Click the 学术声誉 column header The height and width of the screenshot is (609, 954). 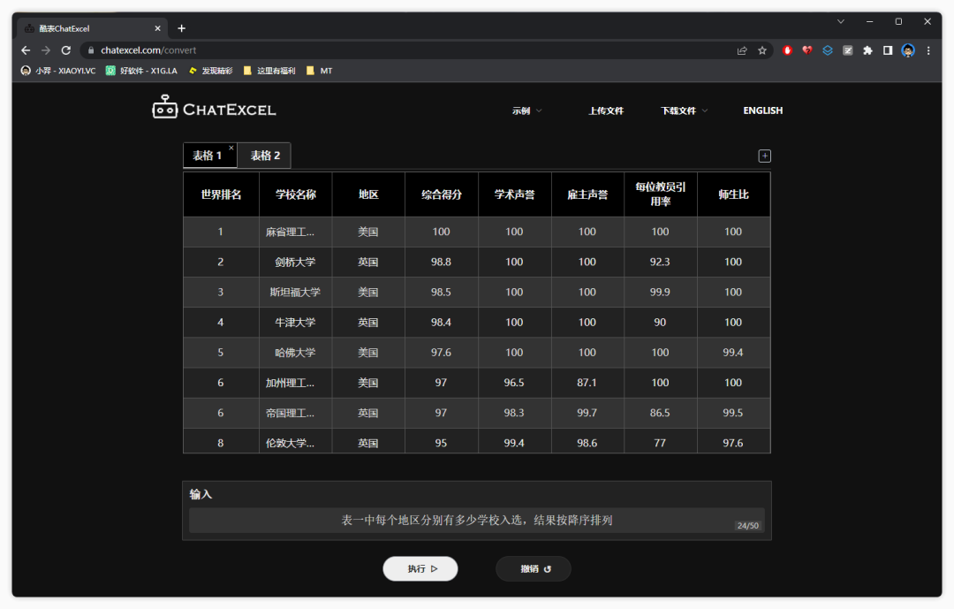pyautogui.click(x=515, y=194)
